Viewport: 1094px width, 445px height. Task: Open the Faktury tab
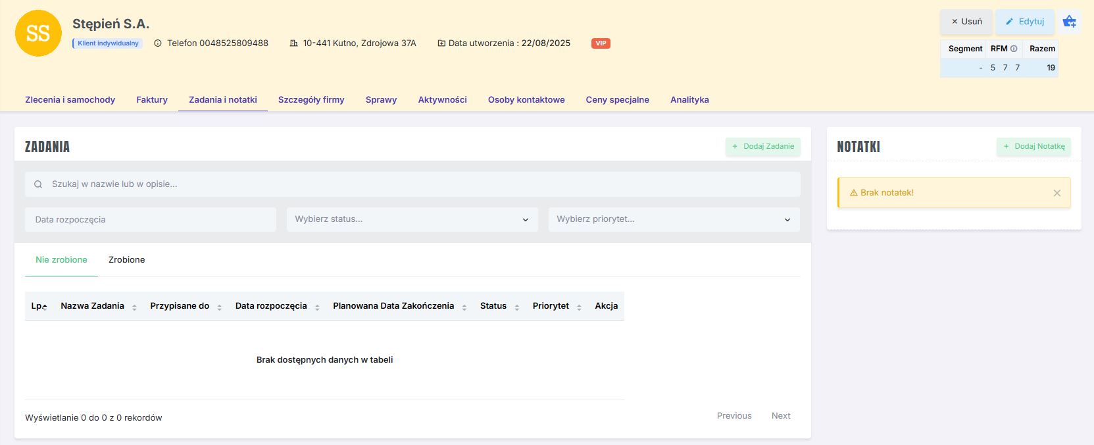click(152, 100)
